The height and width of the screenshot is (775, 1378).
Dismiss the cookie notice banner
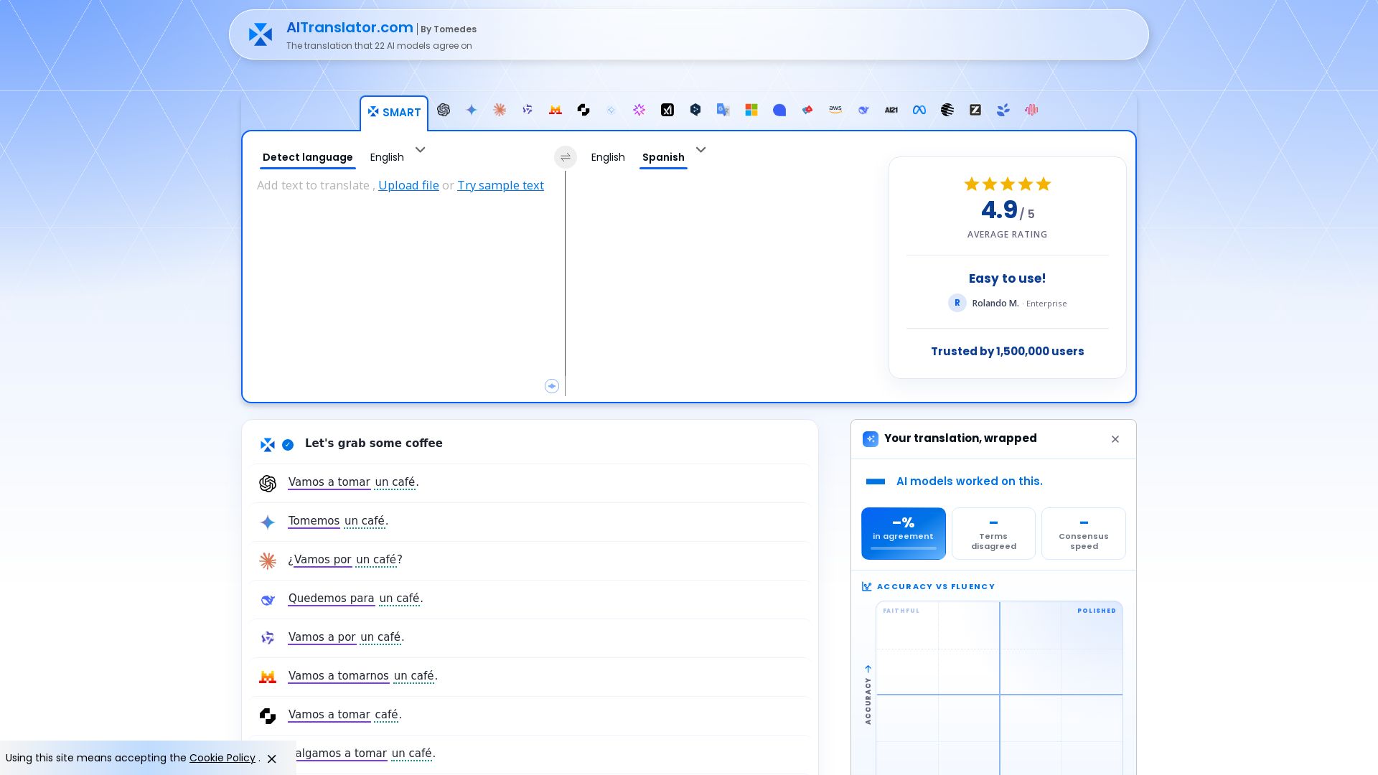tap(272, 758)
